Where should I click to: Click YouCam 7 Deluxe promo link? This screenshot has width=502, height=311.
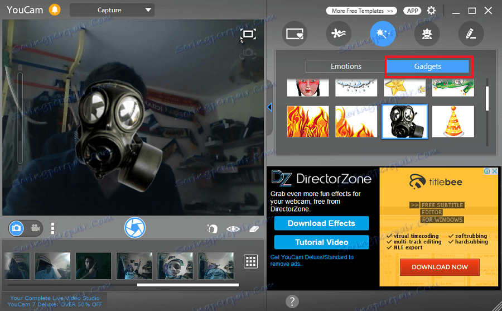(55, 302)
